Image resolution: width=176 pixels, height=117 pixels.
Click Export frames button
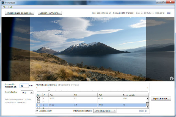pos(161,99)
